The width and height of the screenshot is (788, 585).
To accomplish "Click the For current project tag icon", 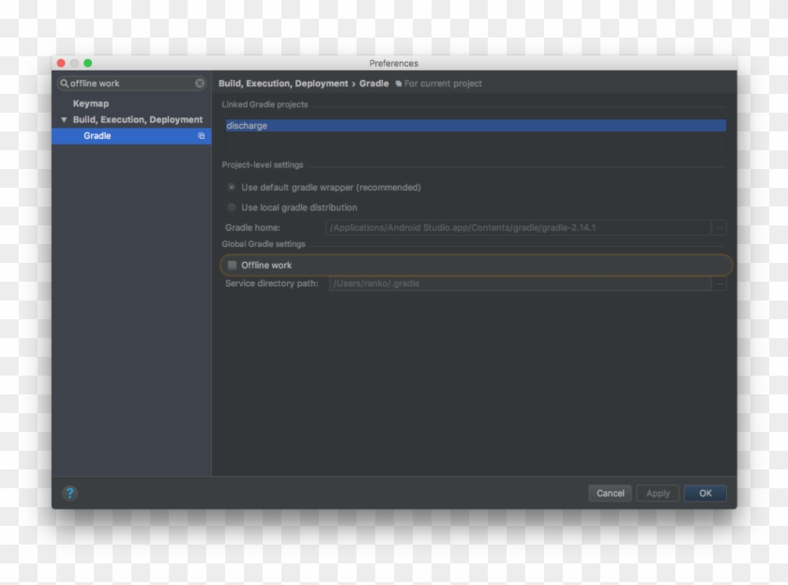I will point(398,83).
